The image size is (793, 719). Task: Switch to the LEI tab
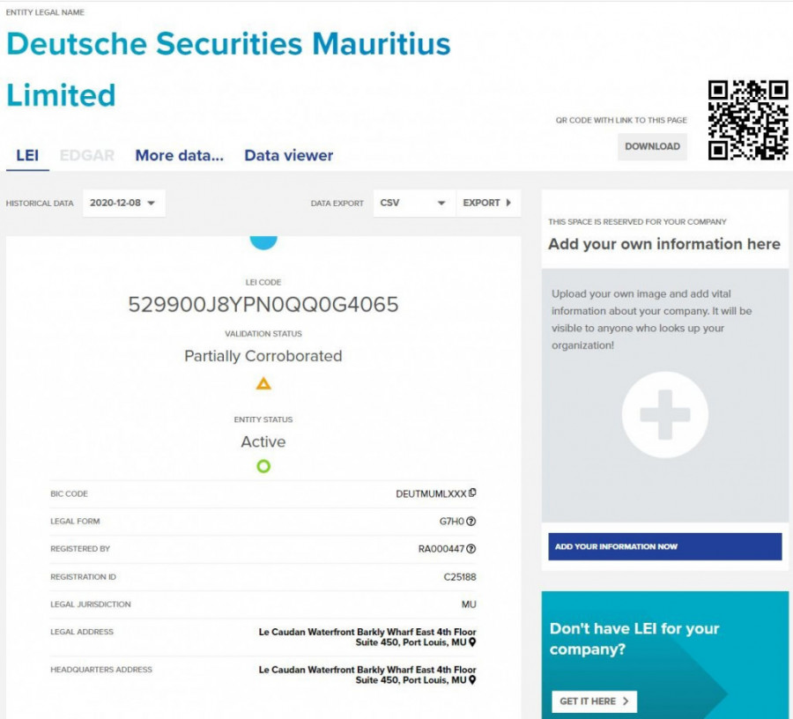tap(27, 156)
